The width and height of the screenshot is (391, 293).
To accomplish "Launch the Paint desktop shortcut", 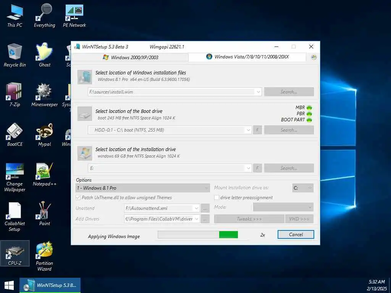I will click(x=44, y=214).
